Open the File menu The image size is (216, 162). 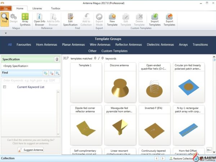6,8
